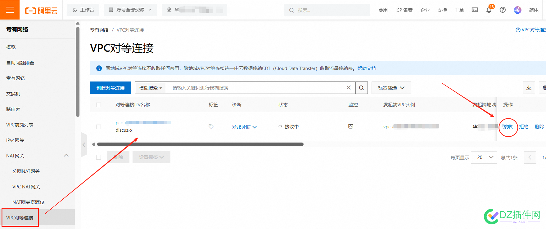This screenshot has width=546, height=229.
Task: Click the 状态 column header
Action: (x=283, y=105)
